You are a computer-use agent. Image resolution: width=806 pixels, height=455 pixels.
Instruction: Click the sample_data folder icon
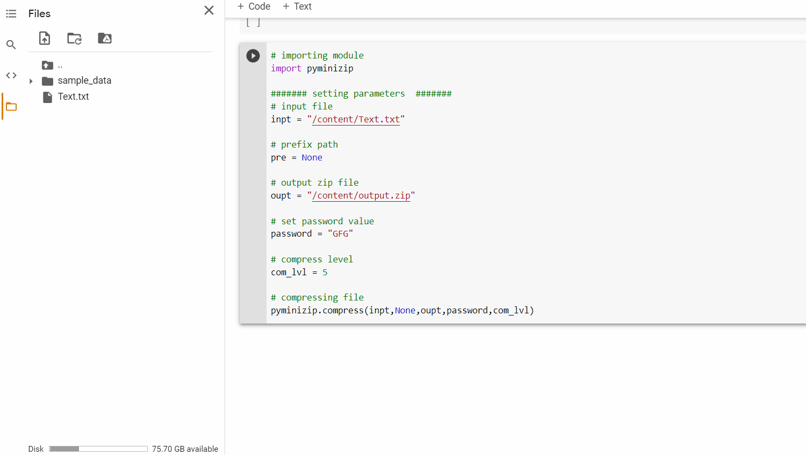click(x=46, y=80)
